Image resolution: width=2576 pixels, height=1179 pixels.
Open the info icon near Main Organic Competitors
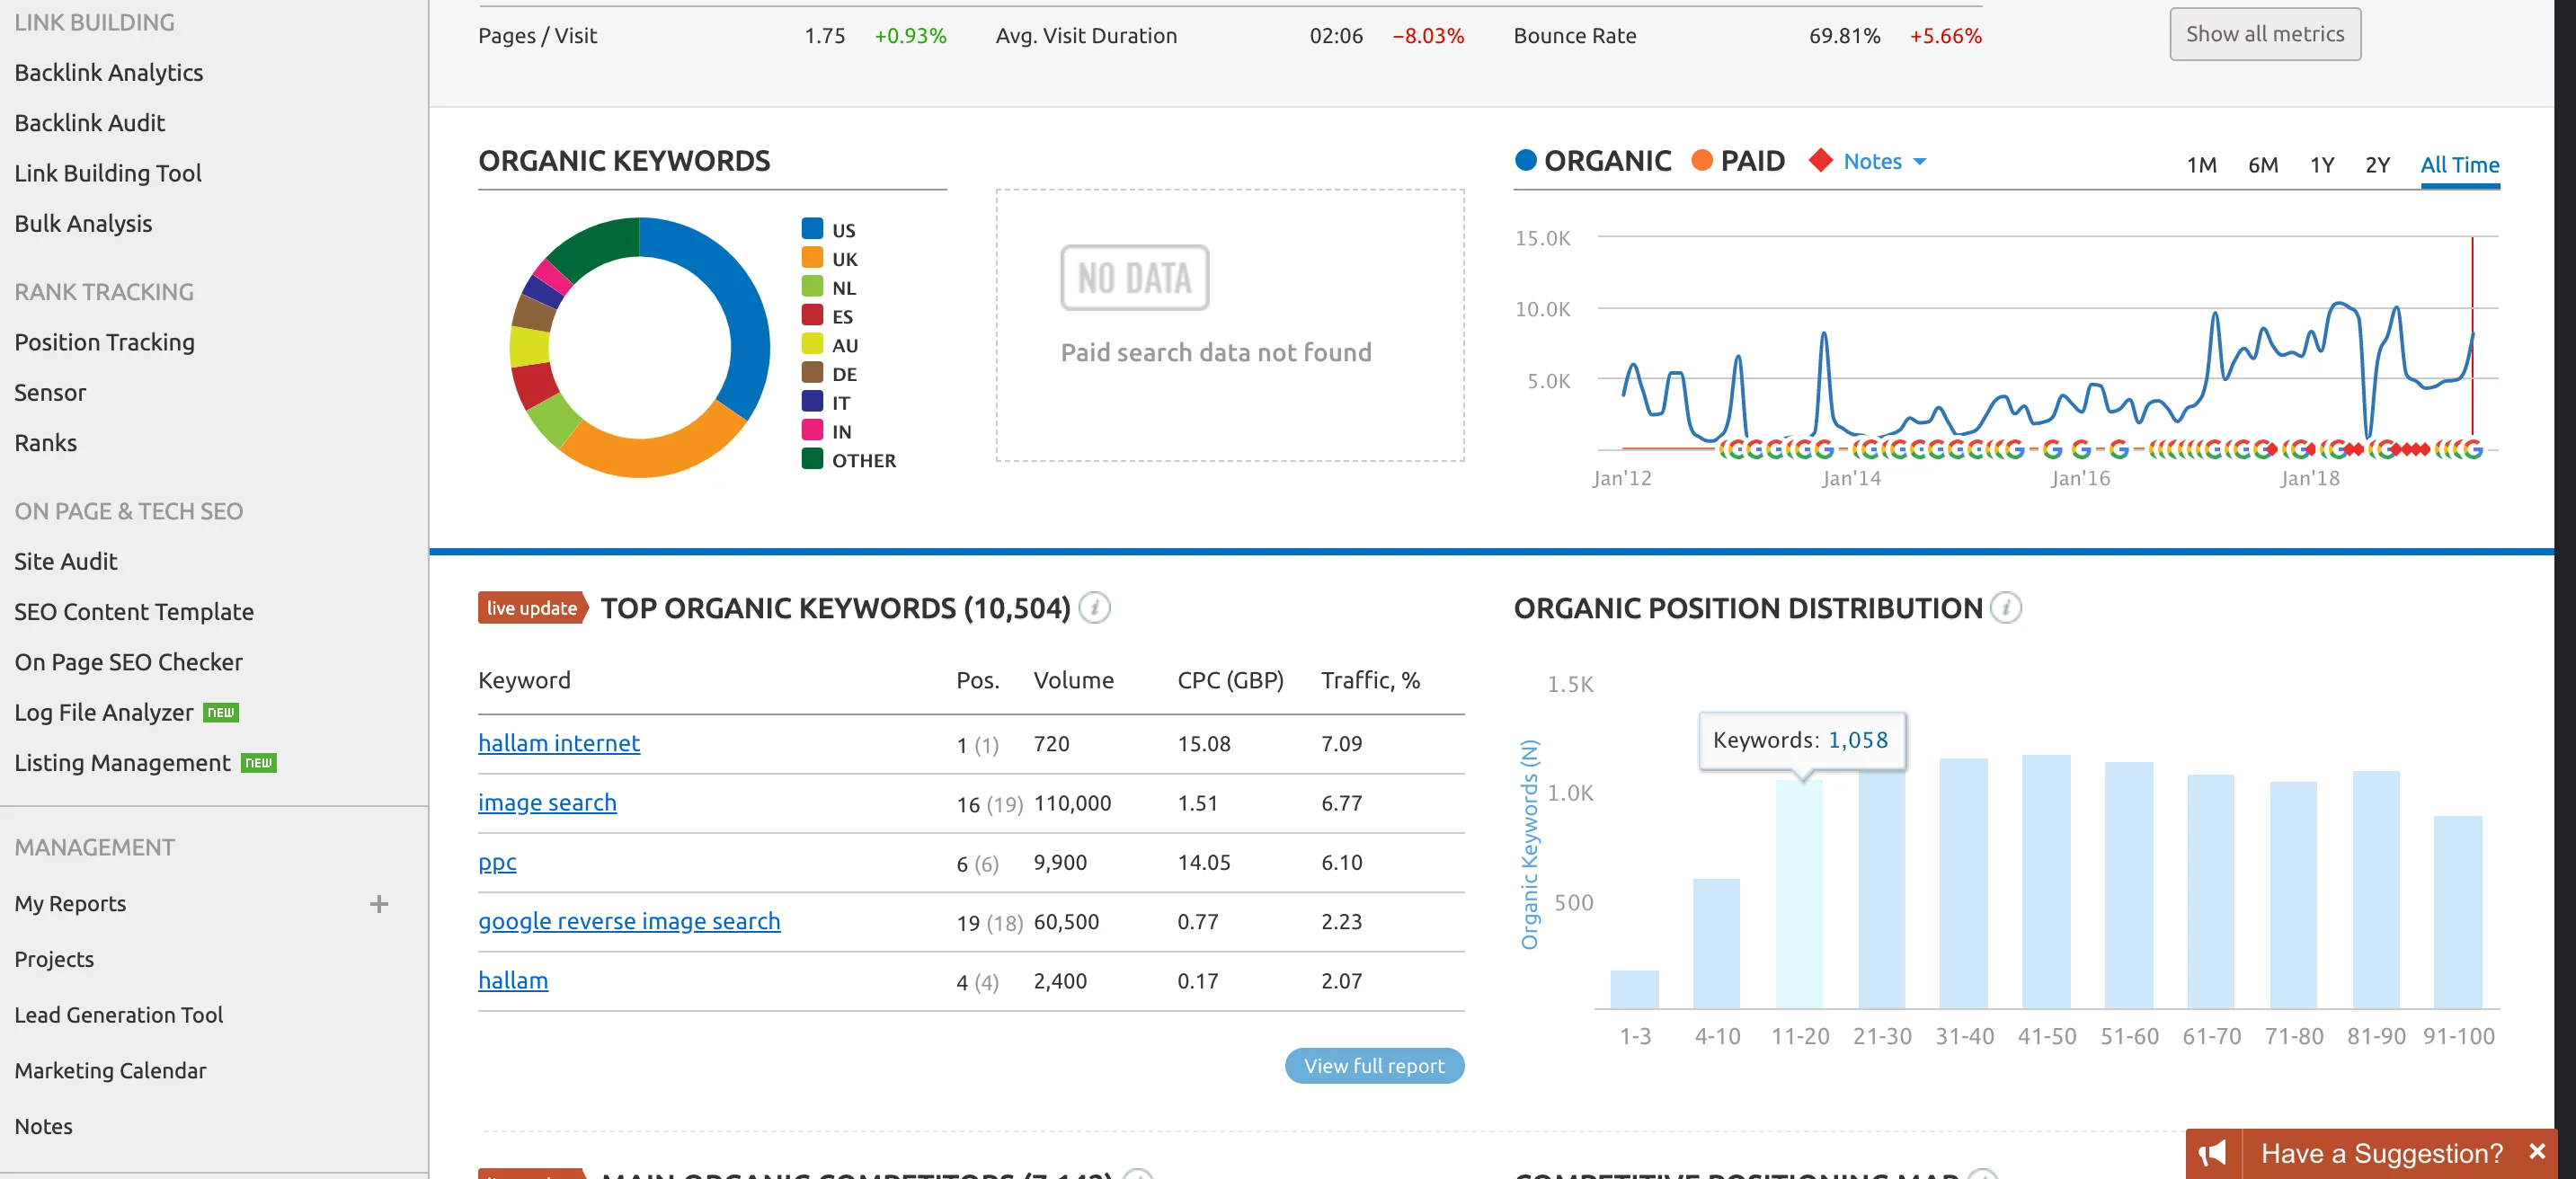(x=1136, y=1176)
